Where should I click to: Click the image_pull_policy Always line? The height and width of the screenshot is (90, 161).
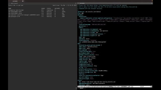tap(87, 58)
